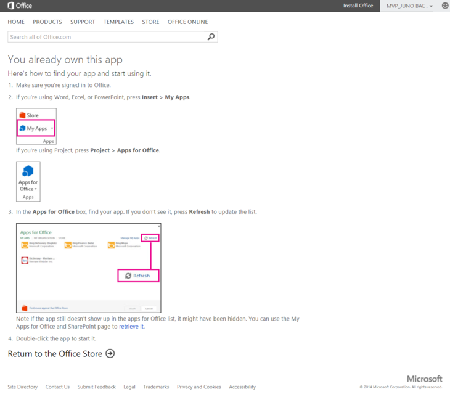The height and width of the screenshot is (397, 450).
Task: Open the Site Directory footer link
Action: coord(23,387)
